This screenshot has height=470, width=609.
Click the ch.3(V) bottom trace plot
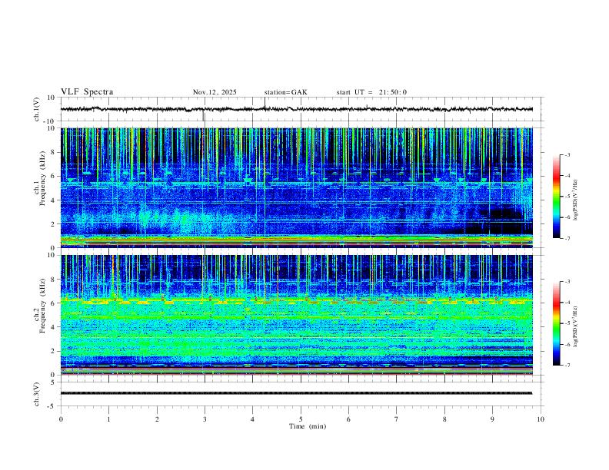(x=297, y=394)
